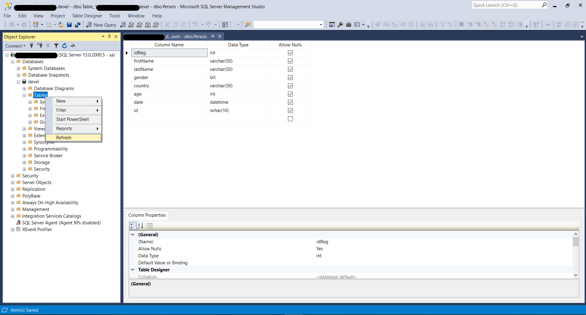The width and height of the screenshot is (586, 315).
Task: Collapse the Table Designer properties section
Action: [133, 270]
